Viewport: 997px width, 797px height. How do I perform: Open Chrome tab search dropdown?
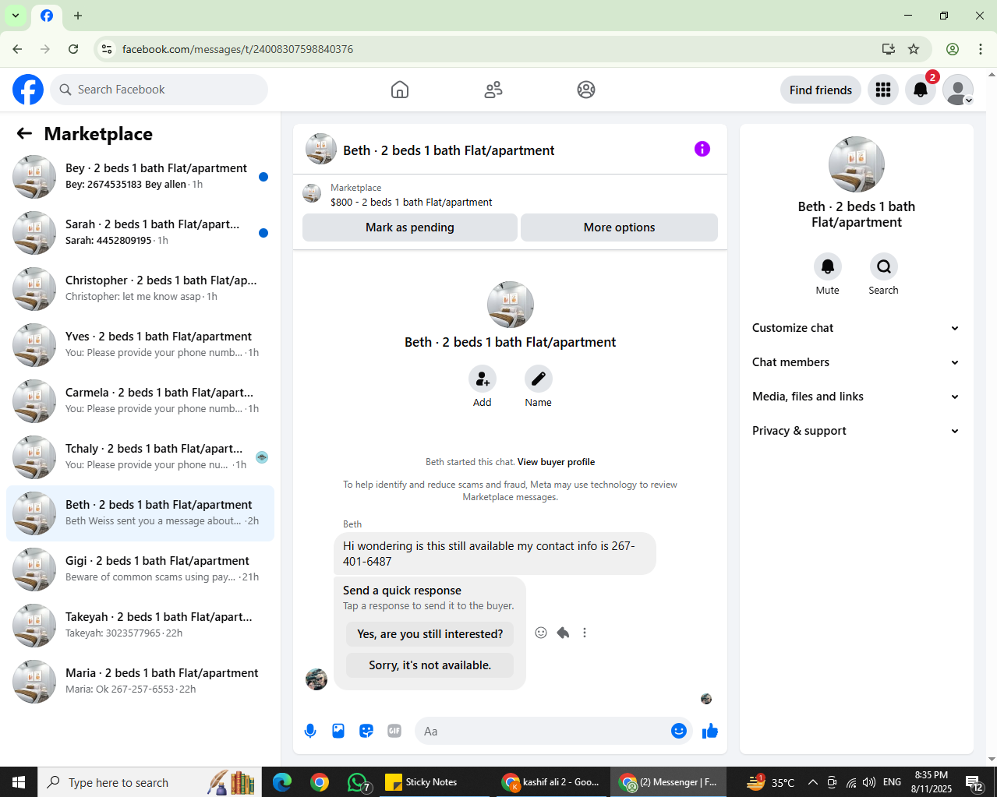point(16,16)
